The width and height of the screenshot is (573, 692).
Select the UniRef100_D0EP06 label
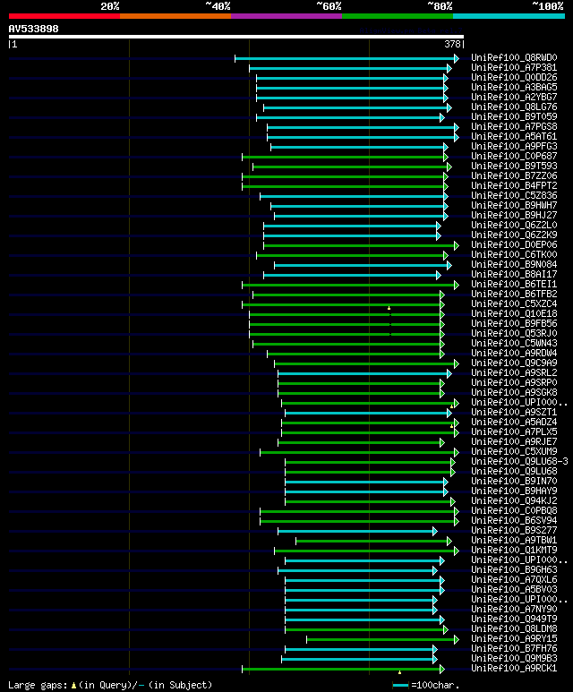[514, 245]
